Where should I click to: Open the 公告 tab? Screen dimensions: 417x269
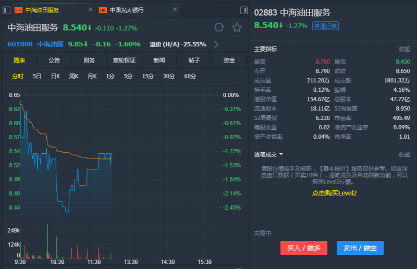click(54, 60)
